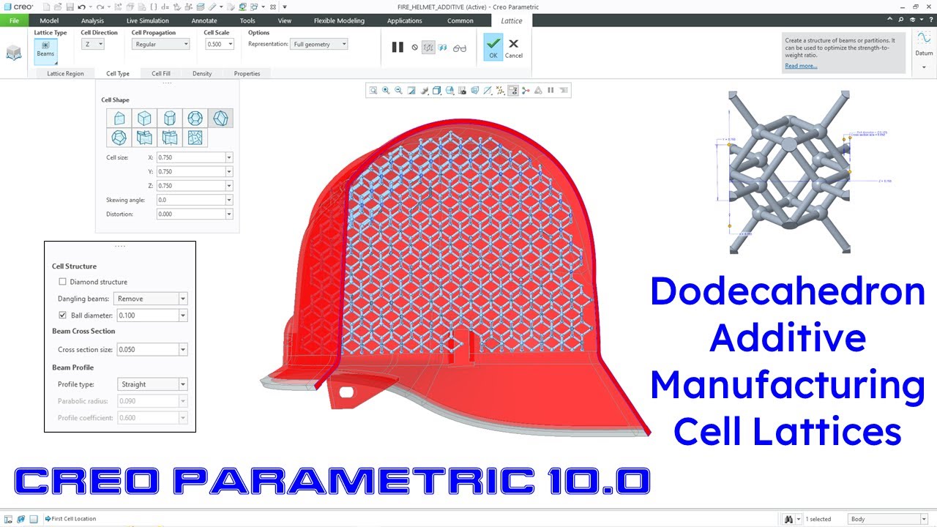Open the Analysis ribbon tab
The height and width of the screenshot is (527, 937).
pyautogui.click(x=92, y=20)
